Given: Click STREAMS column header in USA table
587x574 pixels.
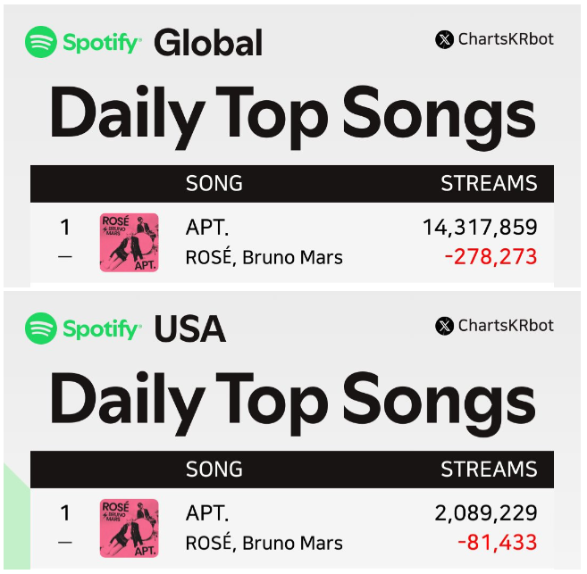Looking at the screenshot, I should click(489, 470).
